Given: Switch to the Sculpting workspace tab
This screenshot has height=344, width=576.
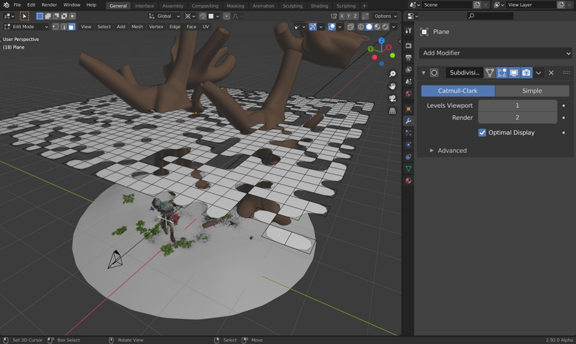Looking at the screenshot, I should [x=292, y=6].
